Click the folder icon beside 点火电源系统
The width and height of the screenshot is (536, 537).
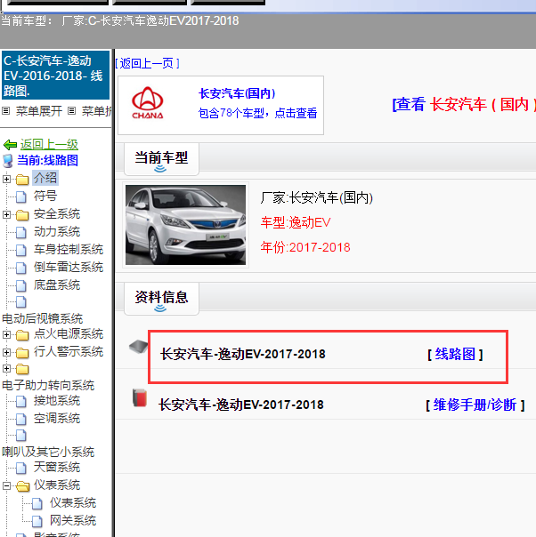click(22, 335)
